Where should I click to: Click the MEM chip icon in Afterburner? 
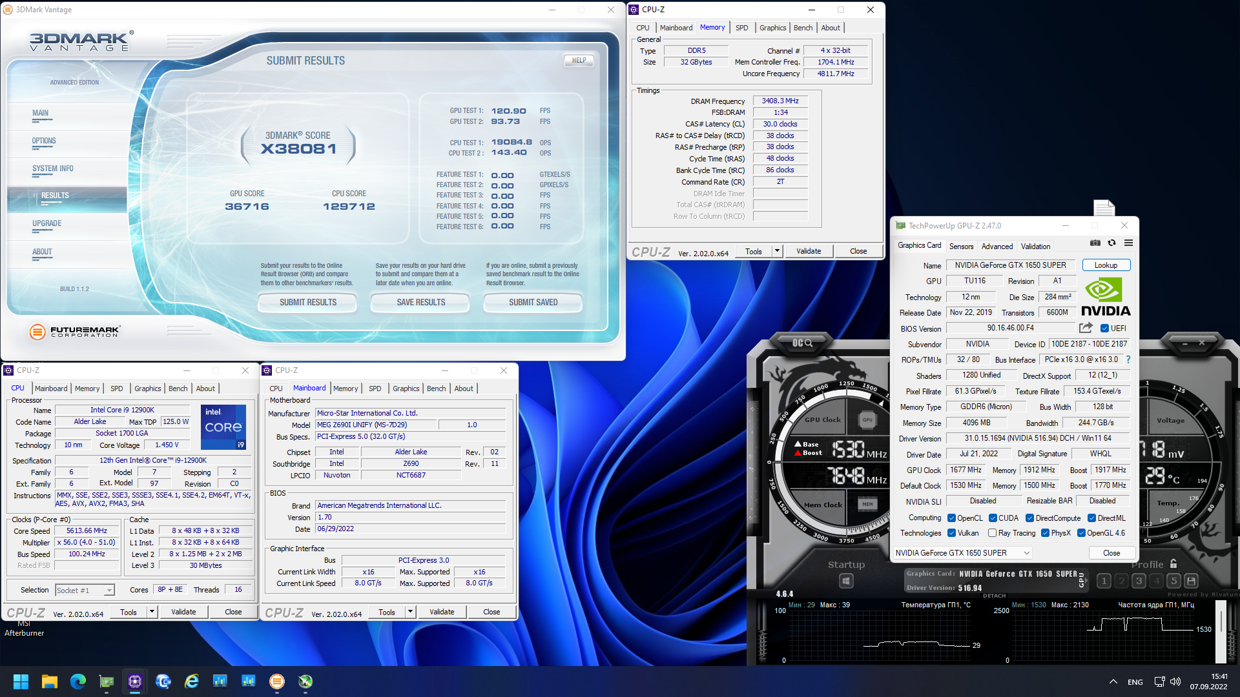tap(867, 504)
